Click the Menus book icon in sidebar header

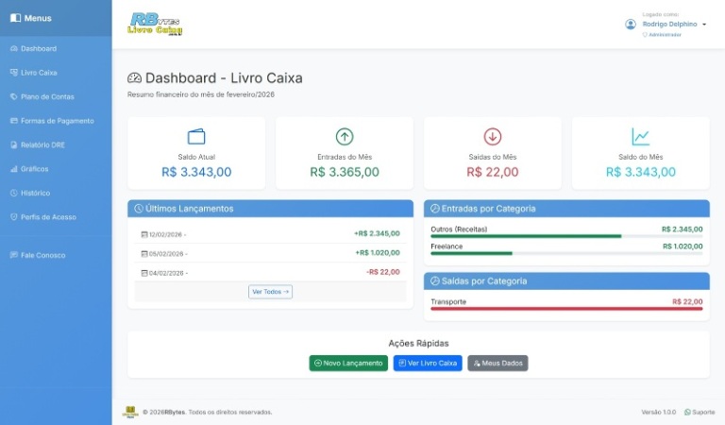coord(15,18)
